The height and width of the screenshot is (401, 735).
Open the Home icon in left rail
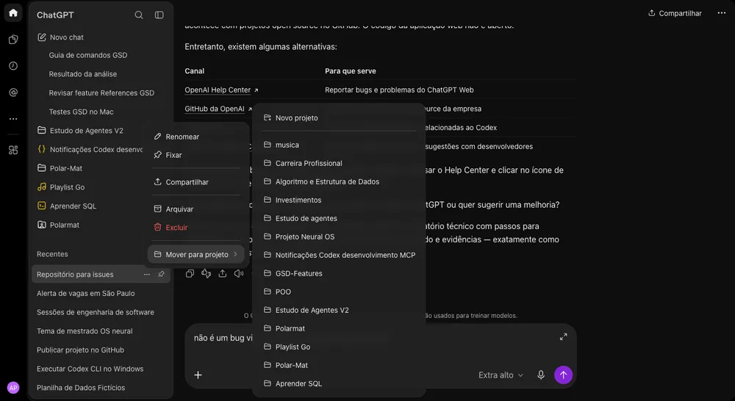[x=13, y=13]
